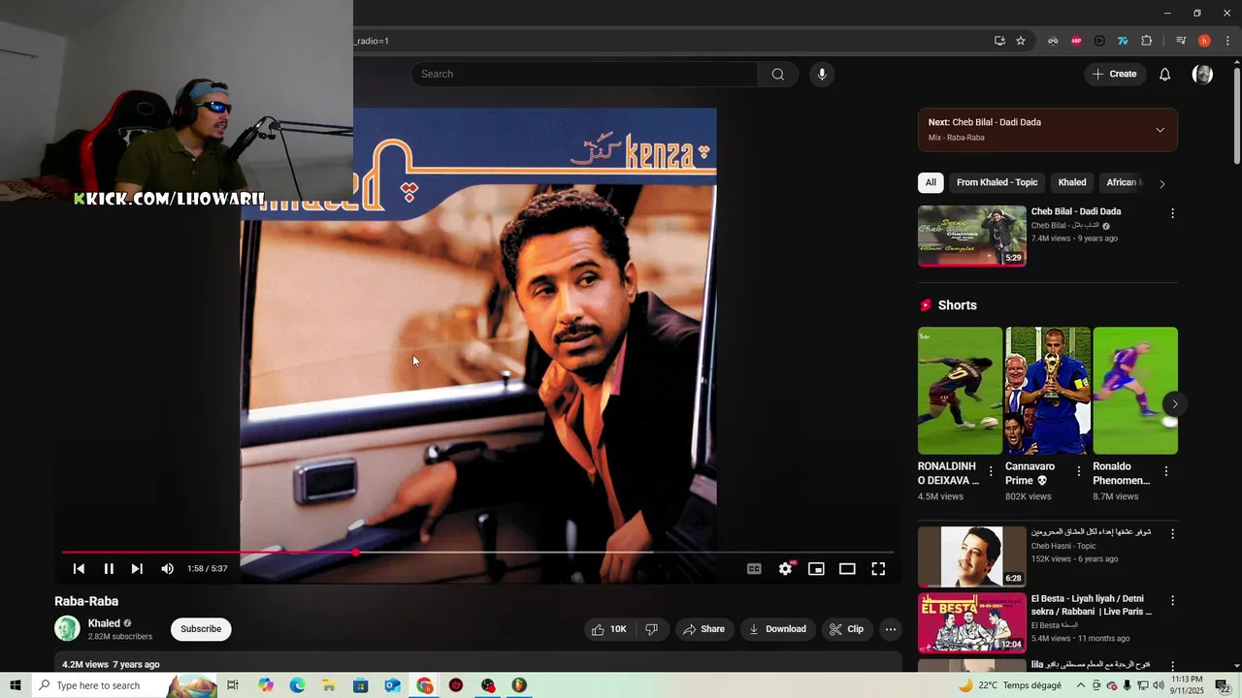Viewport: 1242px width, 698px height.
Task: Click the search magnifier button
Action: [x=778, y=74]
